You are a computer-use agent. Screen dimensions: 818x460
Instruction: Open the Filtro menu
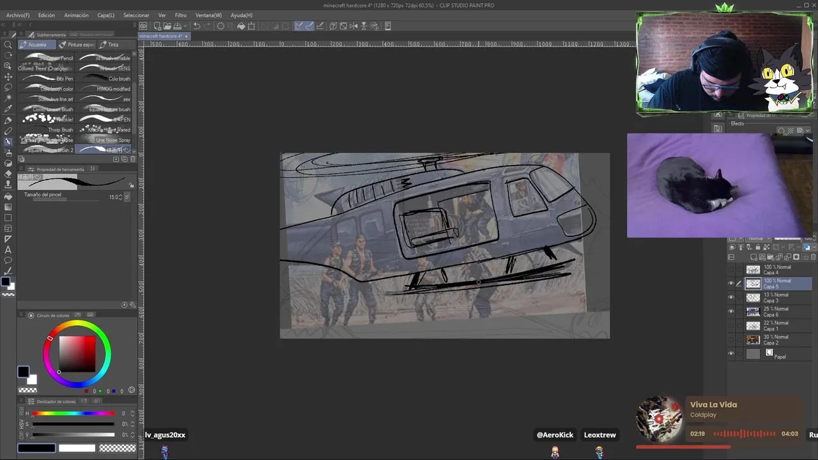tap(181, 15)
